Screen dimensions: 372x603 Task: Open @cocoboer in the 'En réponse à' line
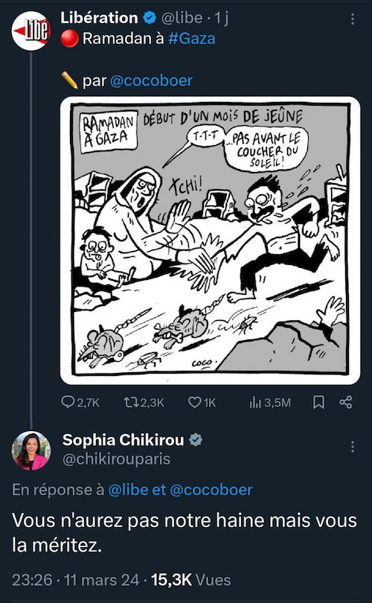pyautogui.click(x=211, y=490)
